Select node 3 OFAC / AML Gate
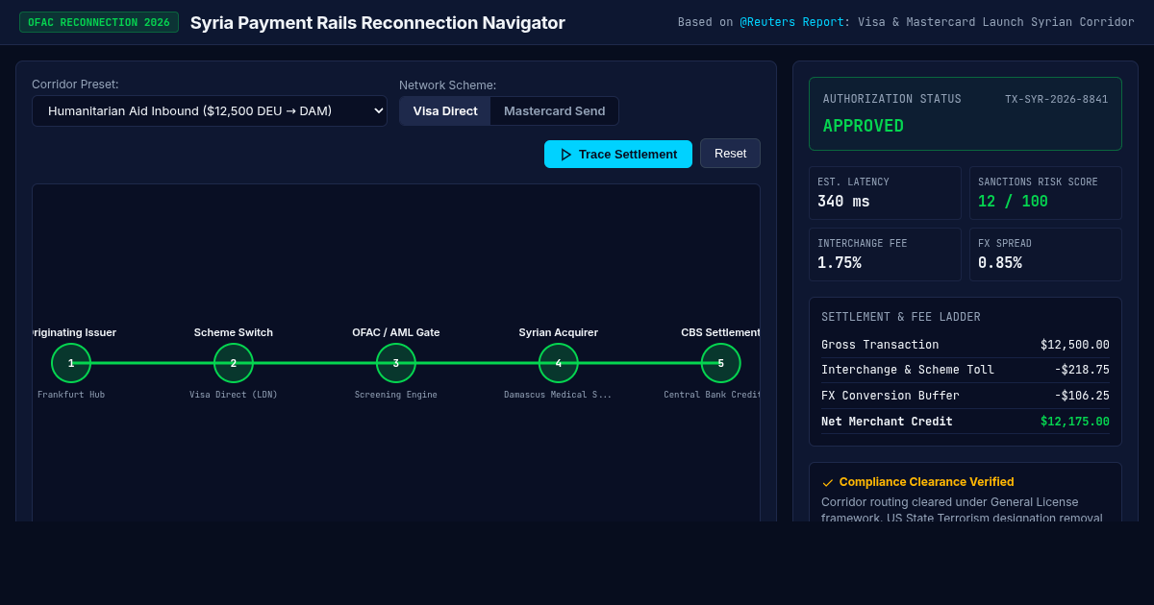 (x=396, y=363)
